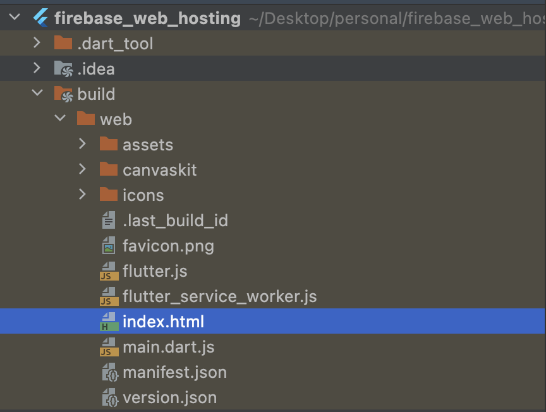Select the web folder label

pos(116,120)
